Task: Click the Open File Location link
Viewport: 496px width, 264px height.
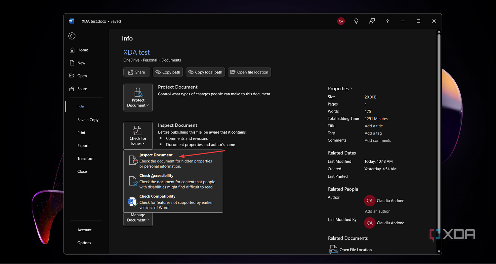Action: (x=356, y=250)
